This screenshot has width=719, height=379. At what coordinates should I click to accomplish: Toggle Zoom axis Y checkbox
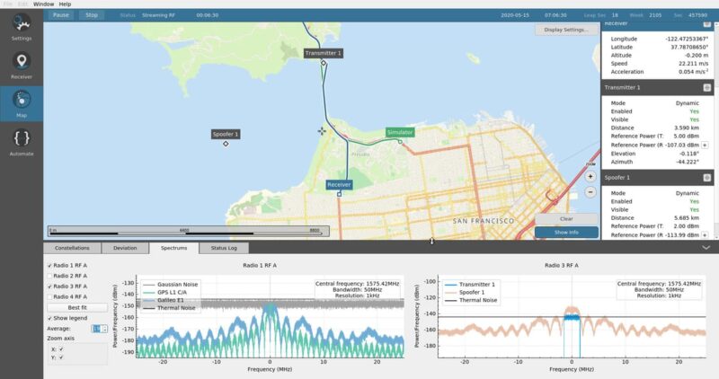click(x=61, y=357)
